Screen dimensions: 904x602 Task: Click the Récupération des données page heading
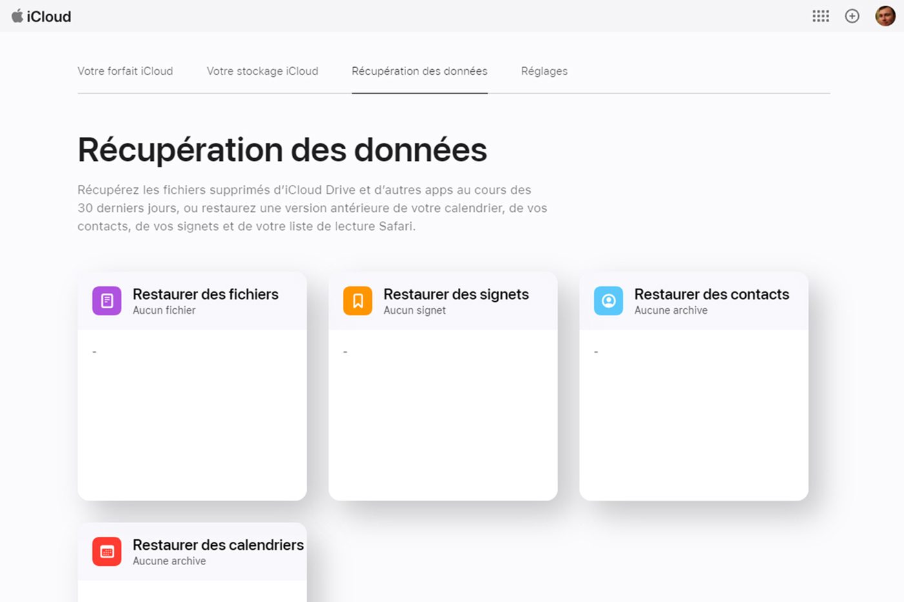pos(282,150)
